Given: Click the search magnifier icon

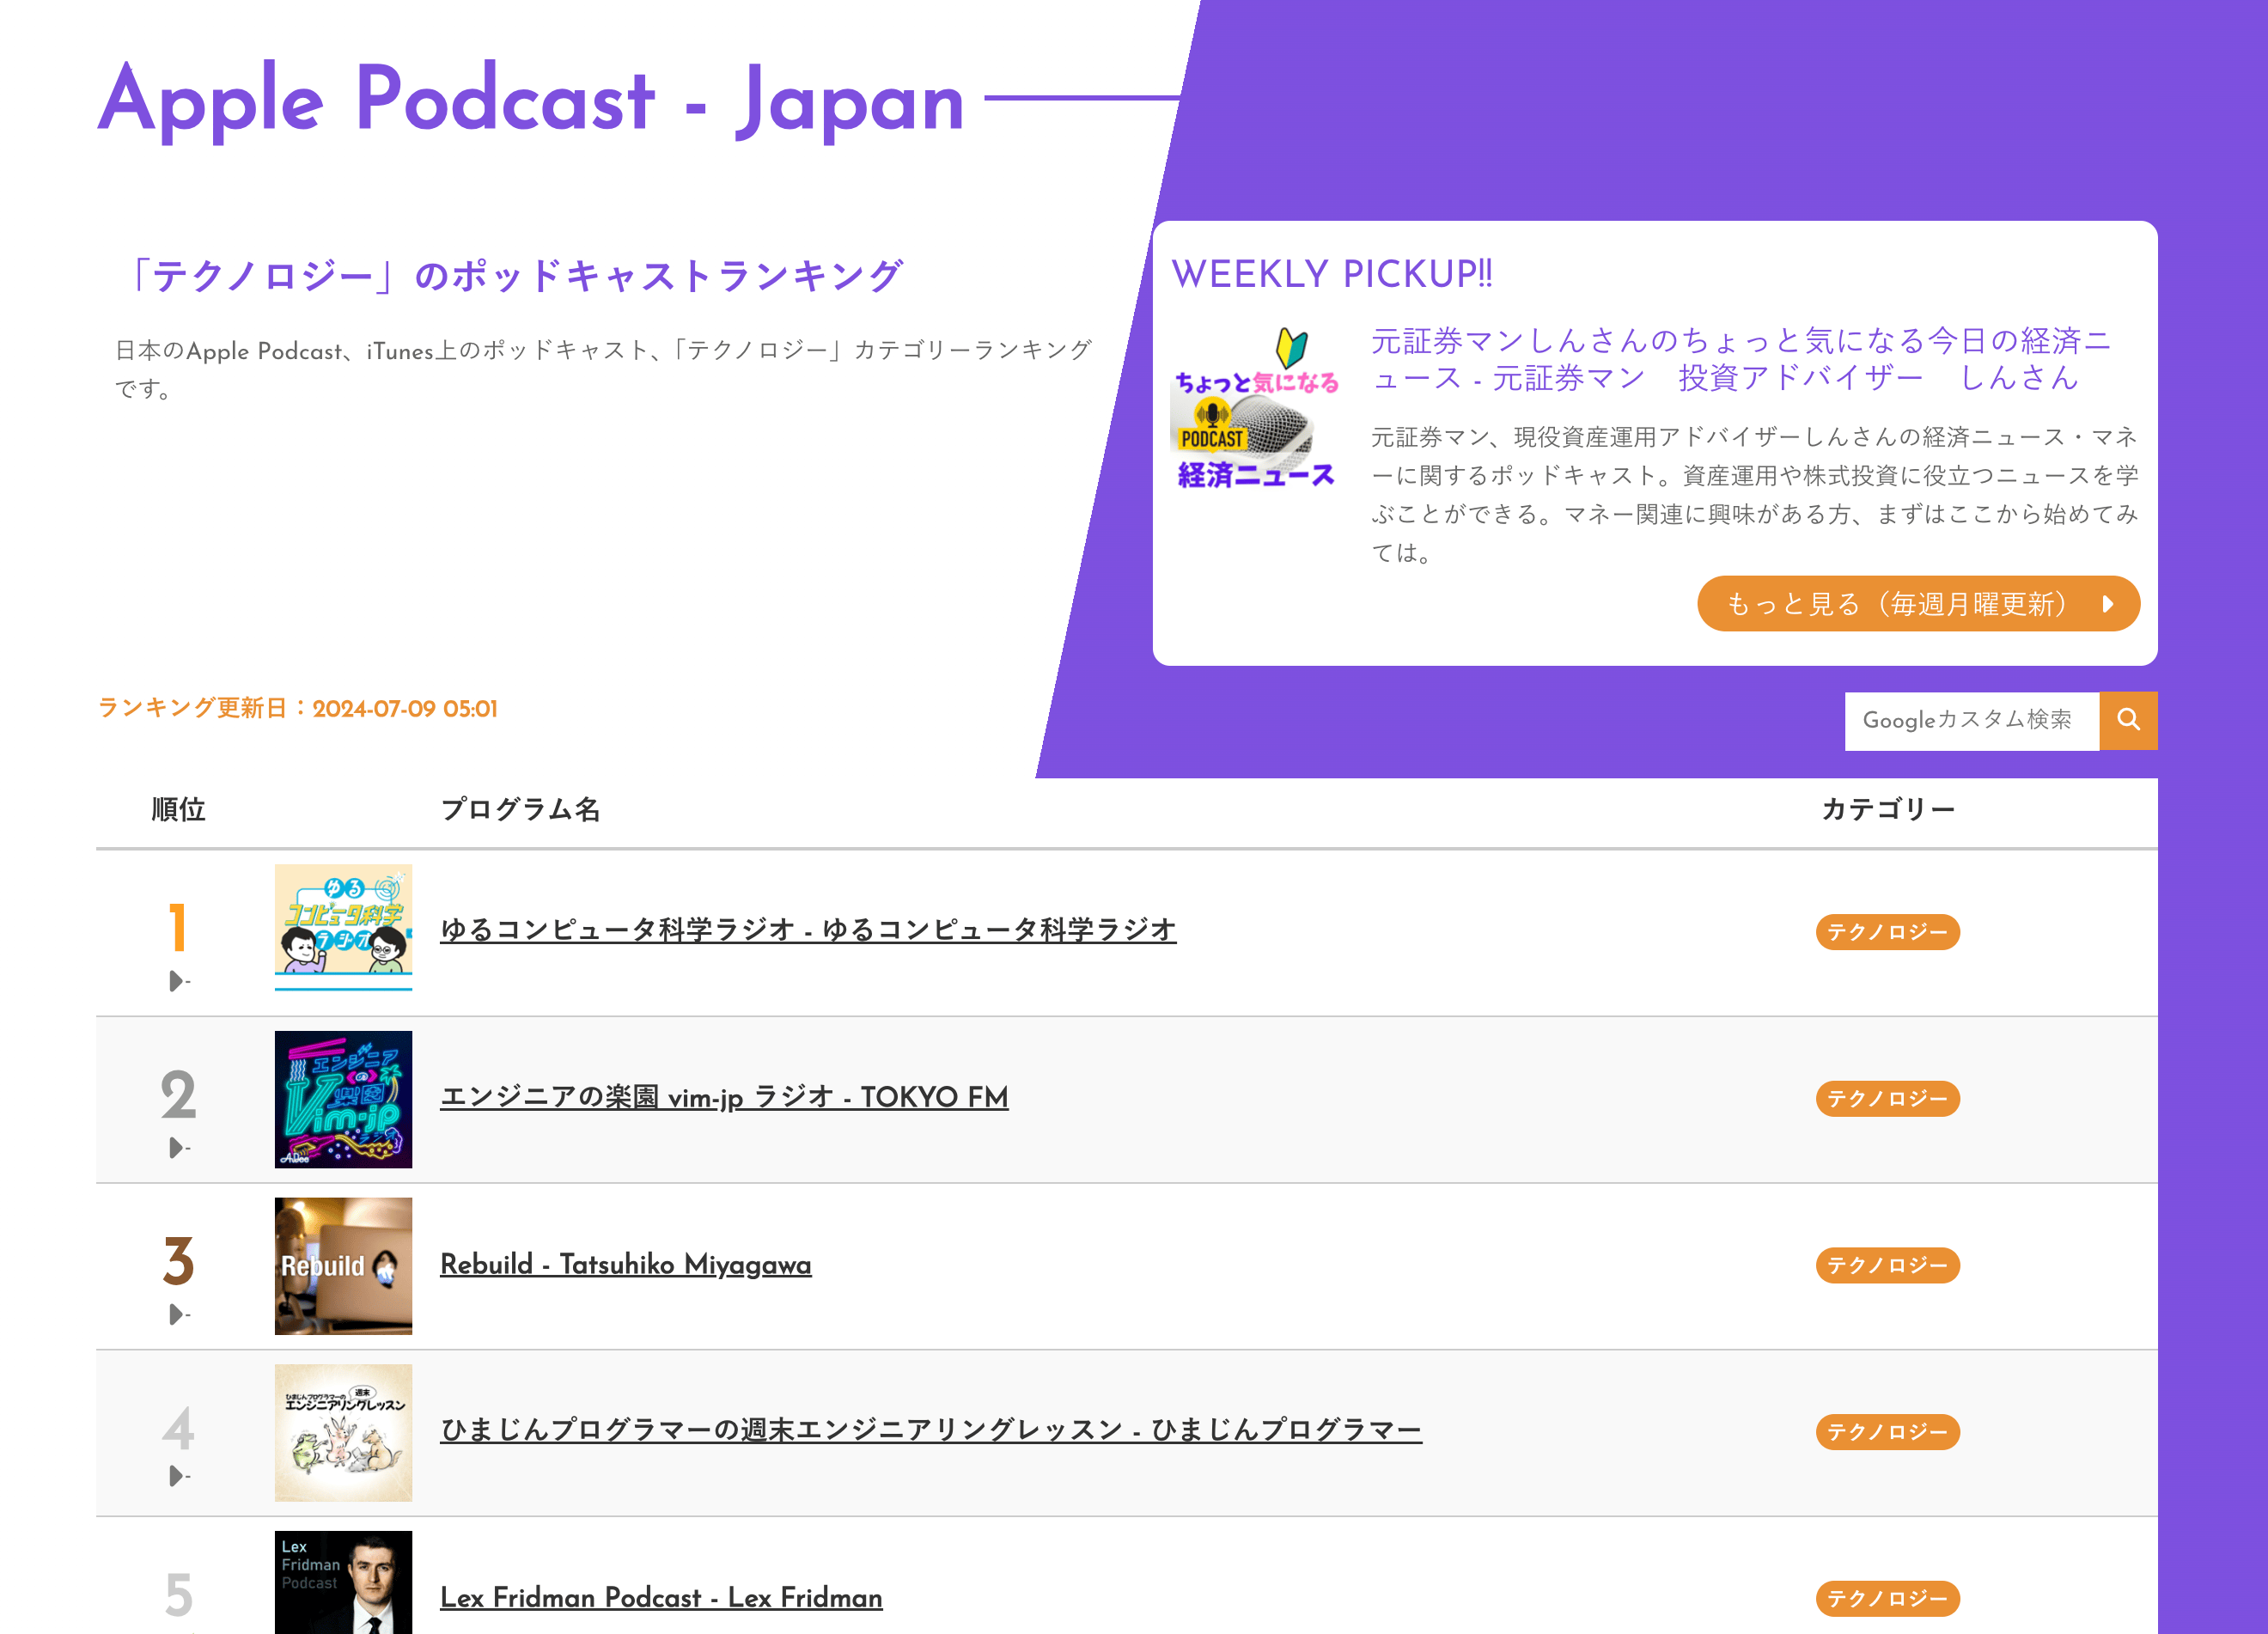Looking at the screenshot, I should point(2128,721).
